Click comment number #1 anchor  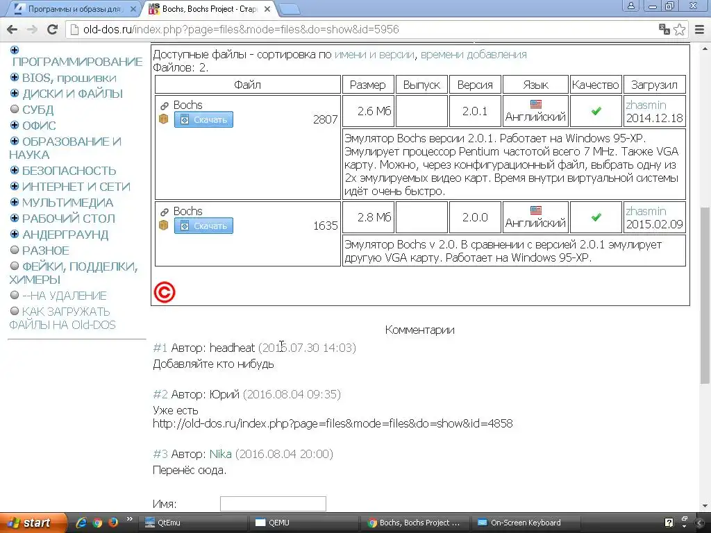pyautogui.click(x=160, y=348)
